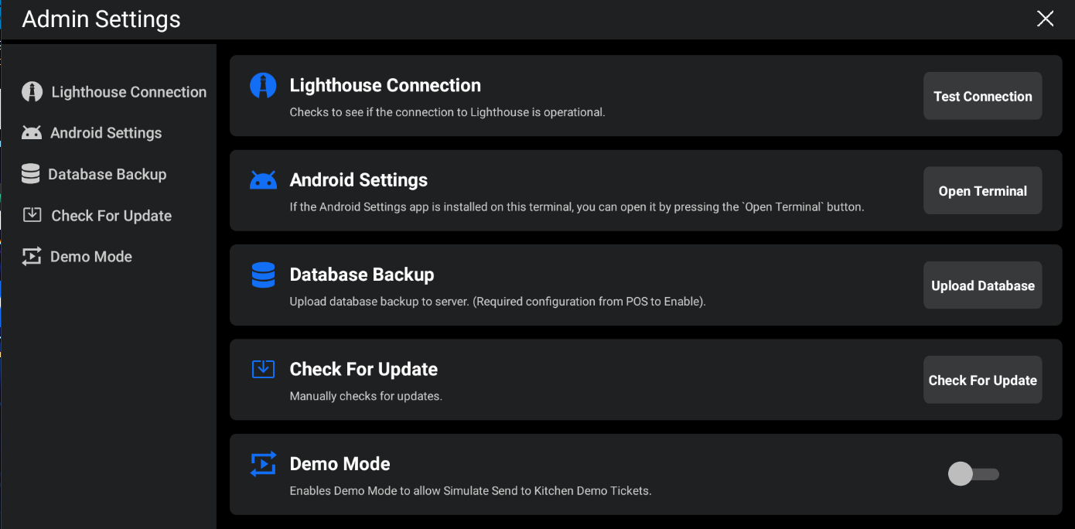This screenshot has height=529, width=1075.
Task: Click the blue Android icon in the card
Action: click(263, 180)
